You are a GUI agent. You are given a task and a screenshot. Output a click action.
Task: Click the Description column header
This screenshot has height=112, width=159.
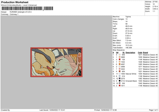coord(130,53)
